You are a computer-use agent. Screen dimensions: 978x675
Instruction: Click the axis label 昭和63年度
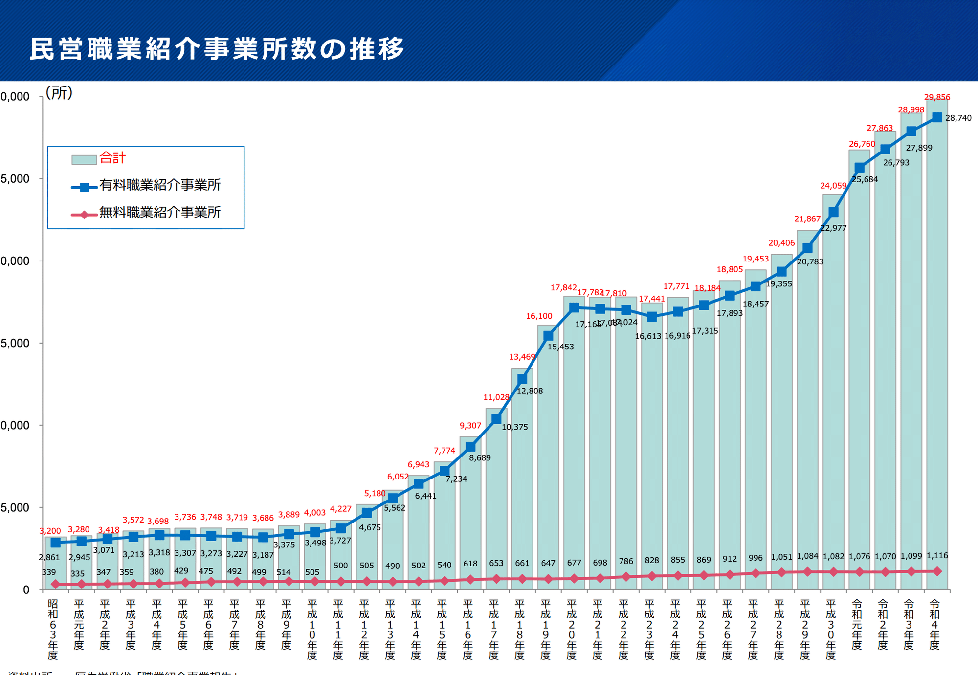click(x=53, y=630)
